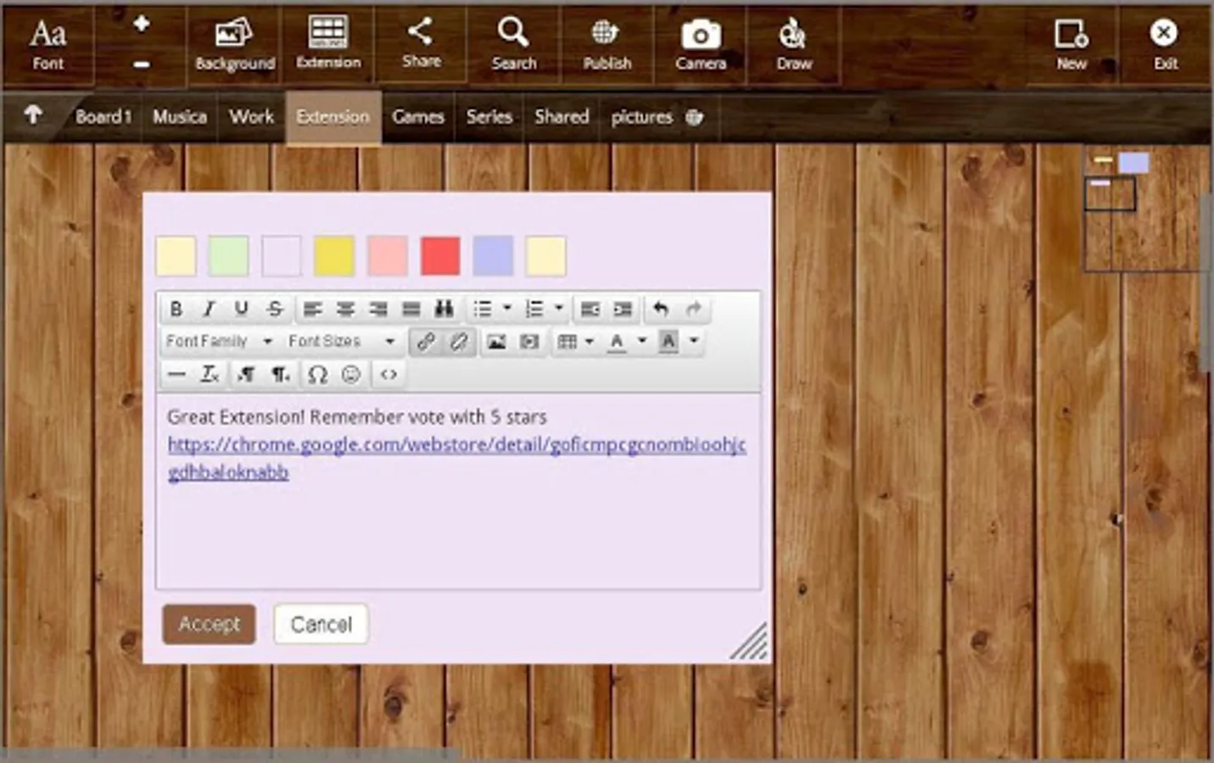Open source code view
Screen dimensions: 1214x763
pyautogui.click(x=389, y=374)
